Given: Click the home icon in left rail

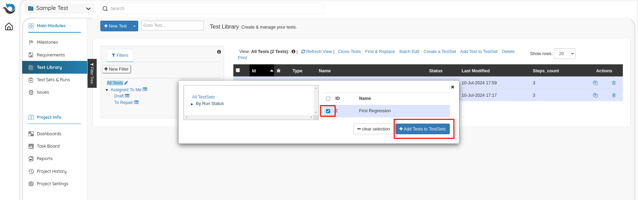Looking at the screenshot, I should [9, 27].
